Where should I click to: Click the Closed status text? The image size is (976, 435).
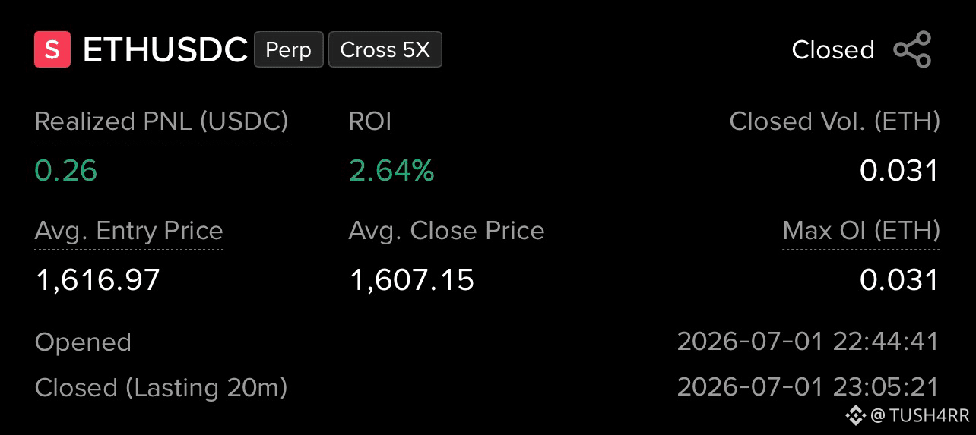pos(833,50)
